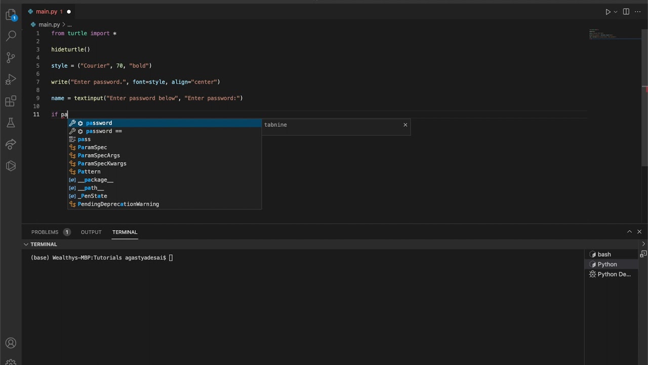This screenshot has height=365, width=648.
Task: Switch to the TERMINAL panel tab
Action: click(x=125, y=232)
